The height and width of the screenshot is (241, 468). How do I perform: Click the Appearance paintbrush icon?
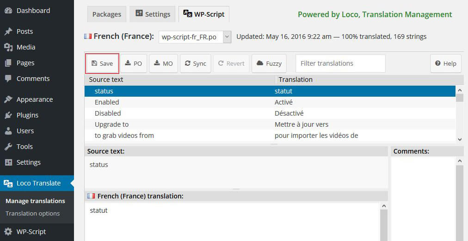(8, 99)
